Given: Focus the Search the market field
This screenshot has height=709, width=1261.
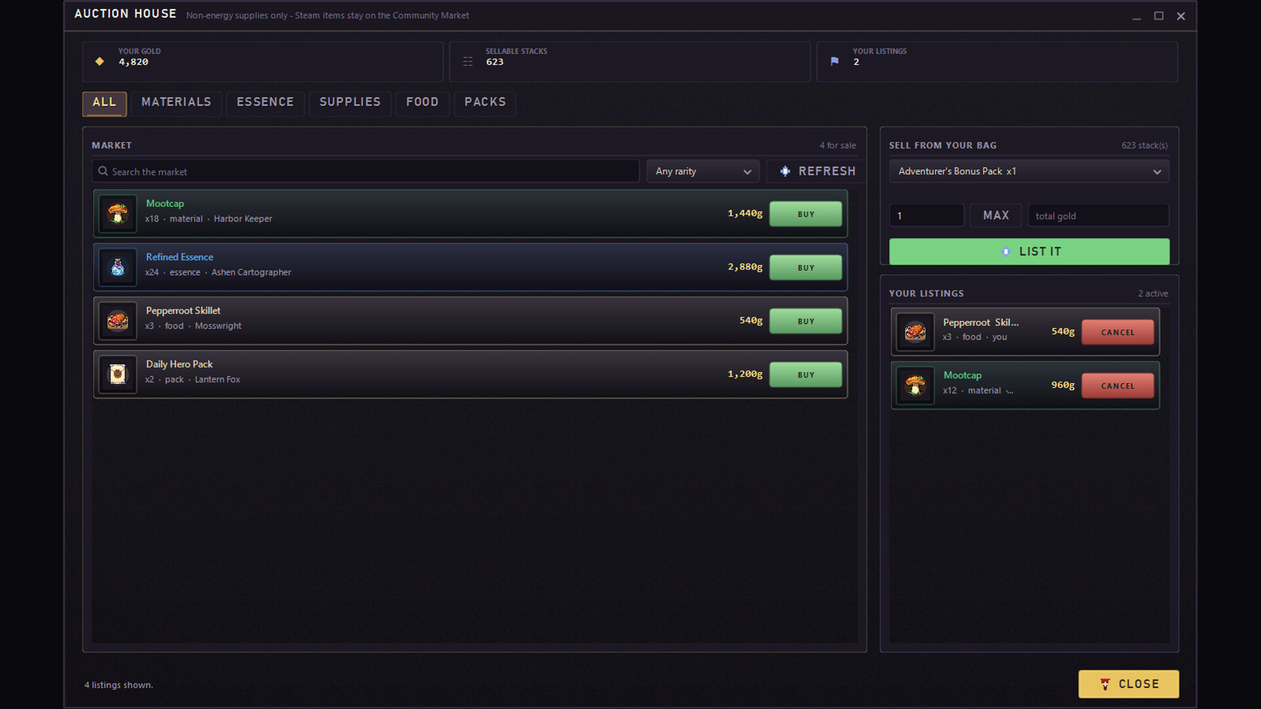Looking at the screenshot, I should [x=365, y=171].
